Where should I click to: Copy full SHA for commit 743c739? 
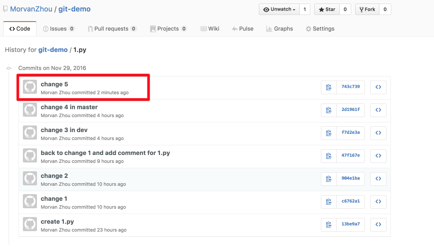click(328, 87)
